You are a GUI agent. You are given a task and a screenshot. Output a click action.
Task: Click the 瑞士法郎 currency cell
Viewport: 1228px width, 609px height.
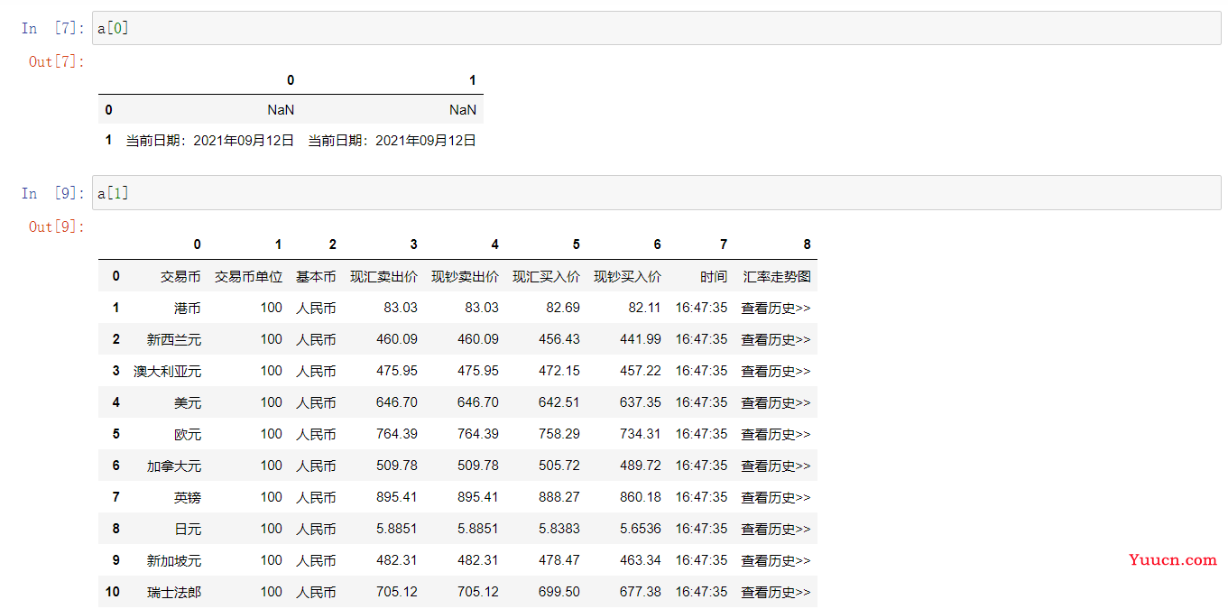[x=174, y=592]
